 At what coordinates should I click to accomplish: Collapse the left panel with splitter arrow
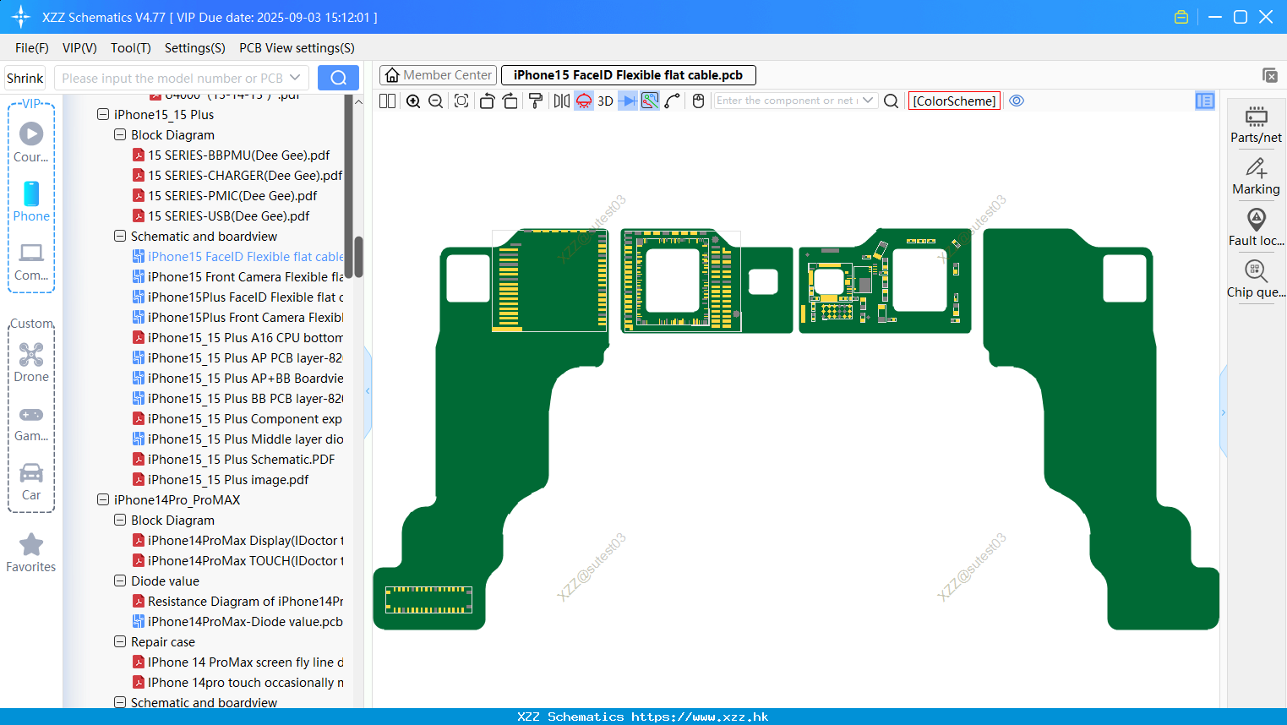coord(368,391)
